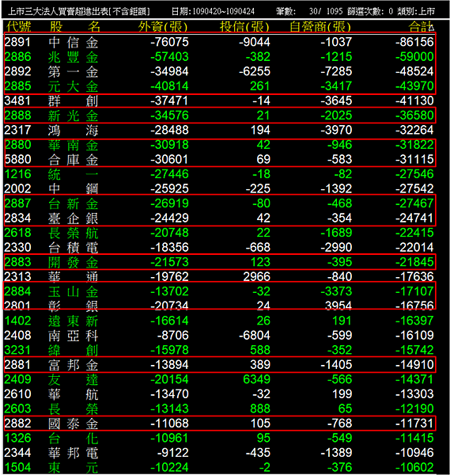Screen dimensions: 450x475
Task: Select stock name 友達
Action: tap(74, 379)
